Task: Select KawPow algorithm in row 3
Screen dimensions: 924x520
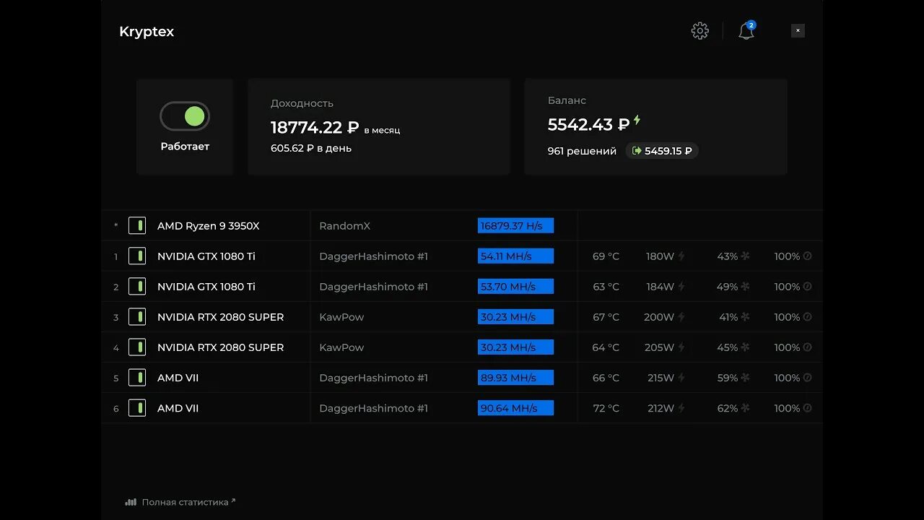Action: [x=341, y=317]
